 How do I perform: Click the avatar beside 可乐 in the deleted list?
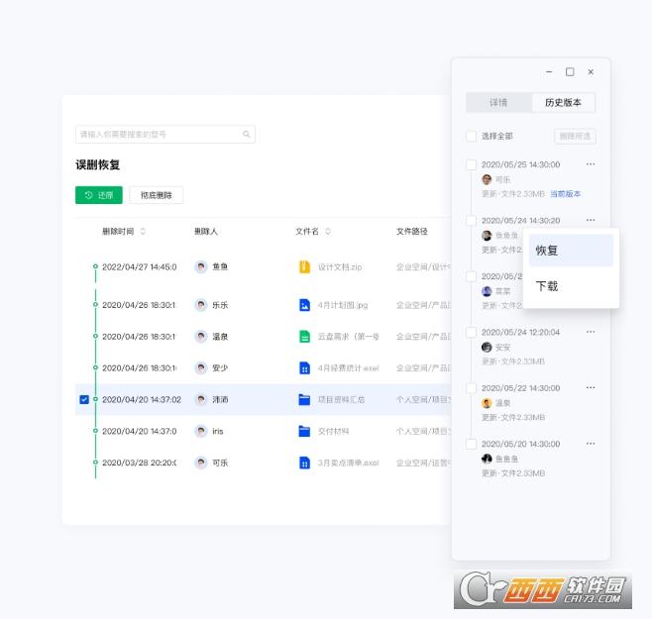pyautogui.click(x=201, y=463)
